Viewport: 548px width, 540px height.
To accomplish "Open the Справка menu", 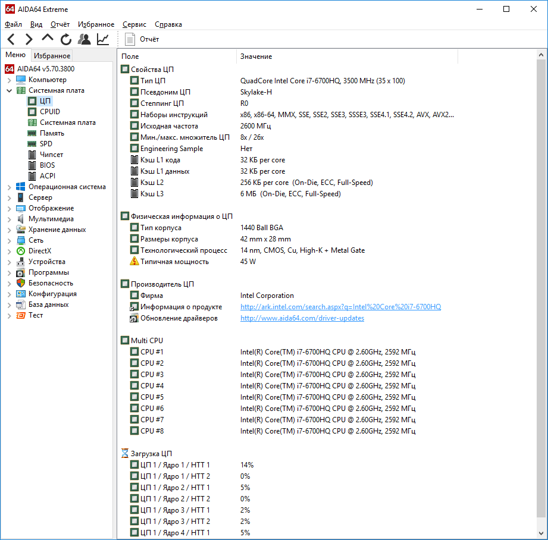I will [168, 24].
